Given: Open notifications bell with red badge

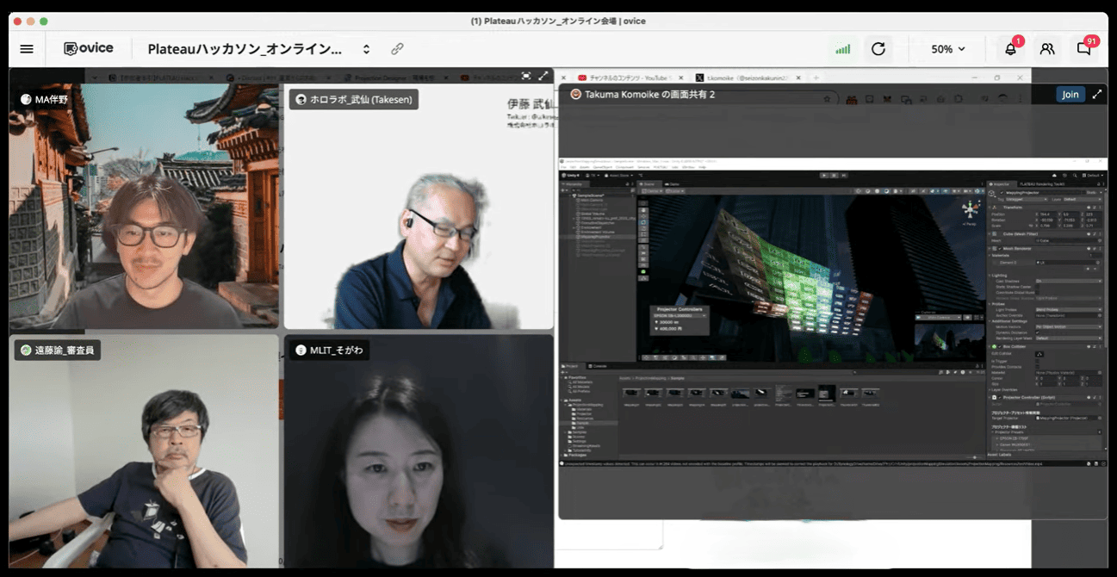Looking at the screenshot, I should 1010,49.
